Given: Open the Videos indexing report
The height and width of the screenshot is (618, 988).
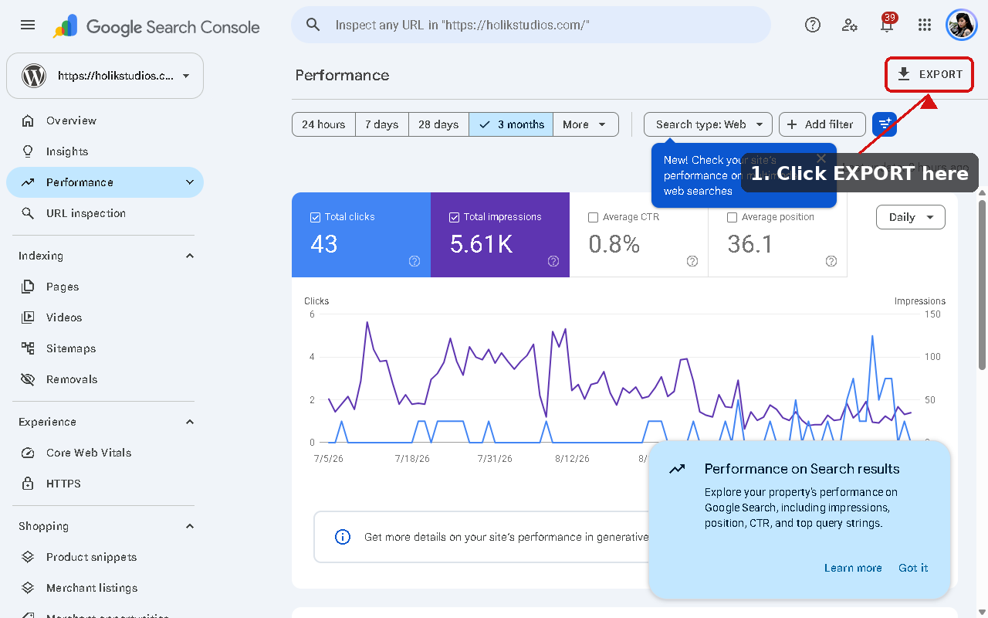Looking at the screenshot, I should [x=104, y=317].
